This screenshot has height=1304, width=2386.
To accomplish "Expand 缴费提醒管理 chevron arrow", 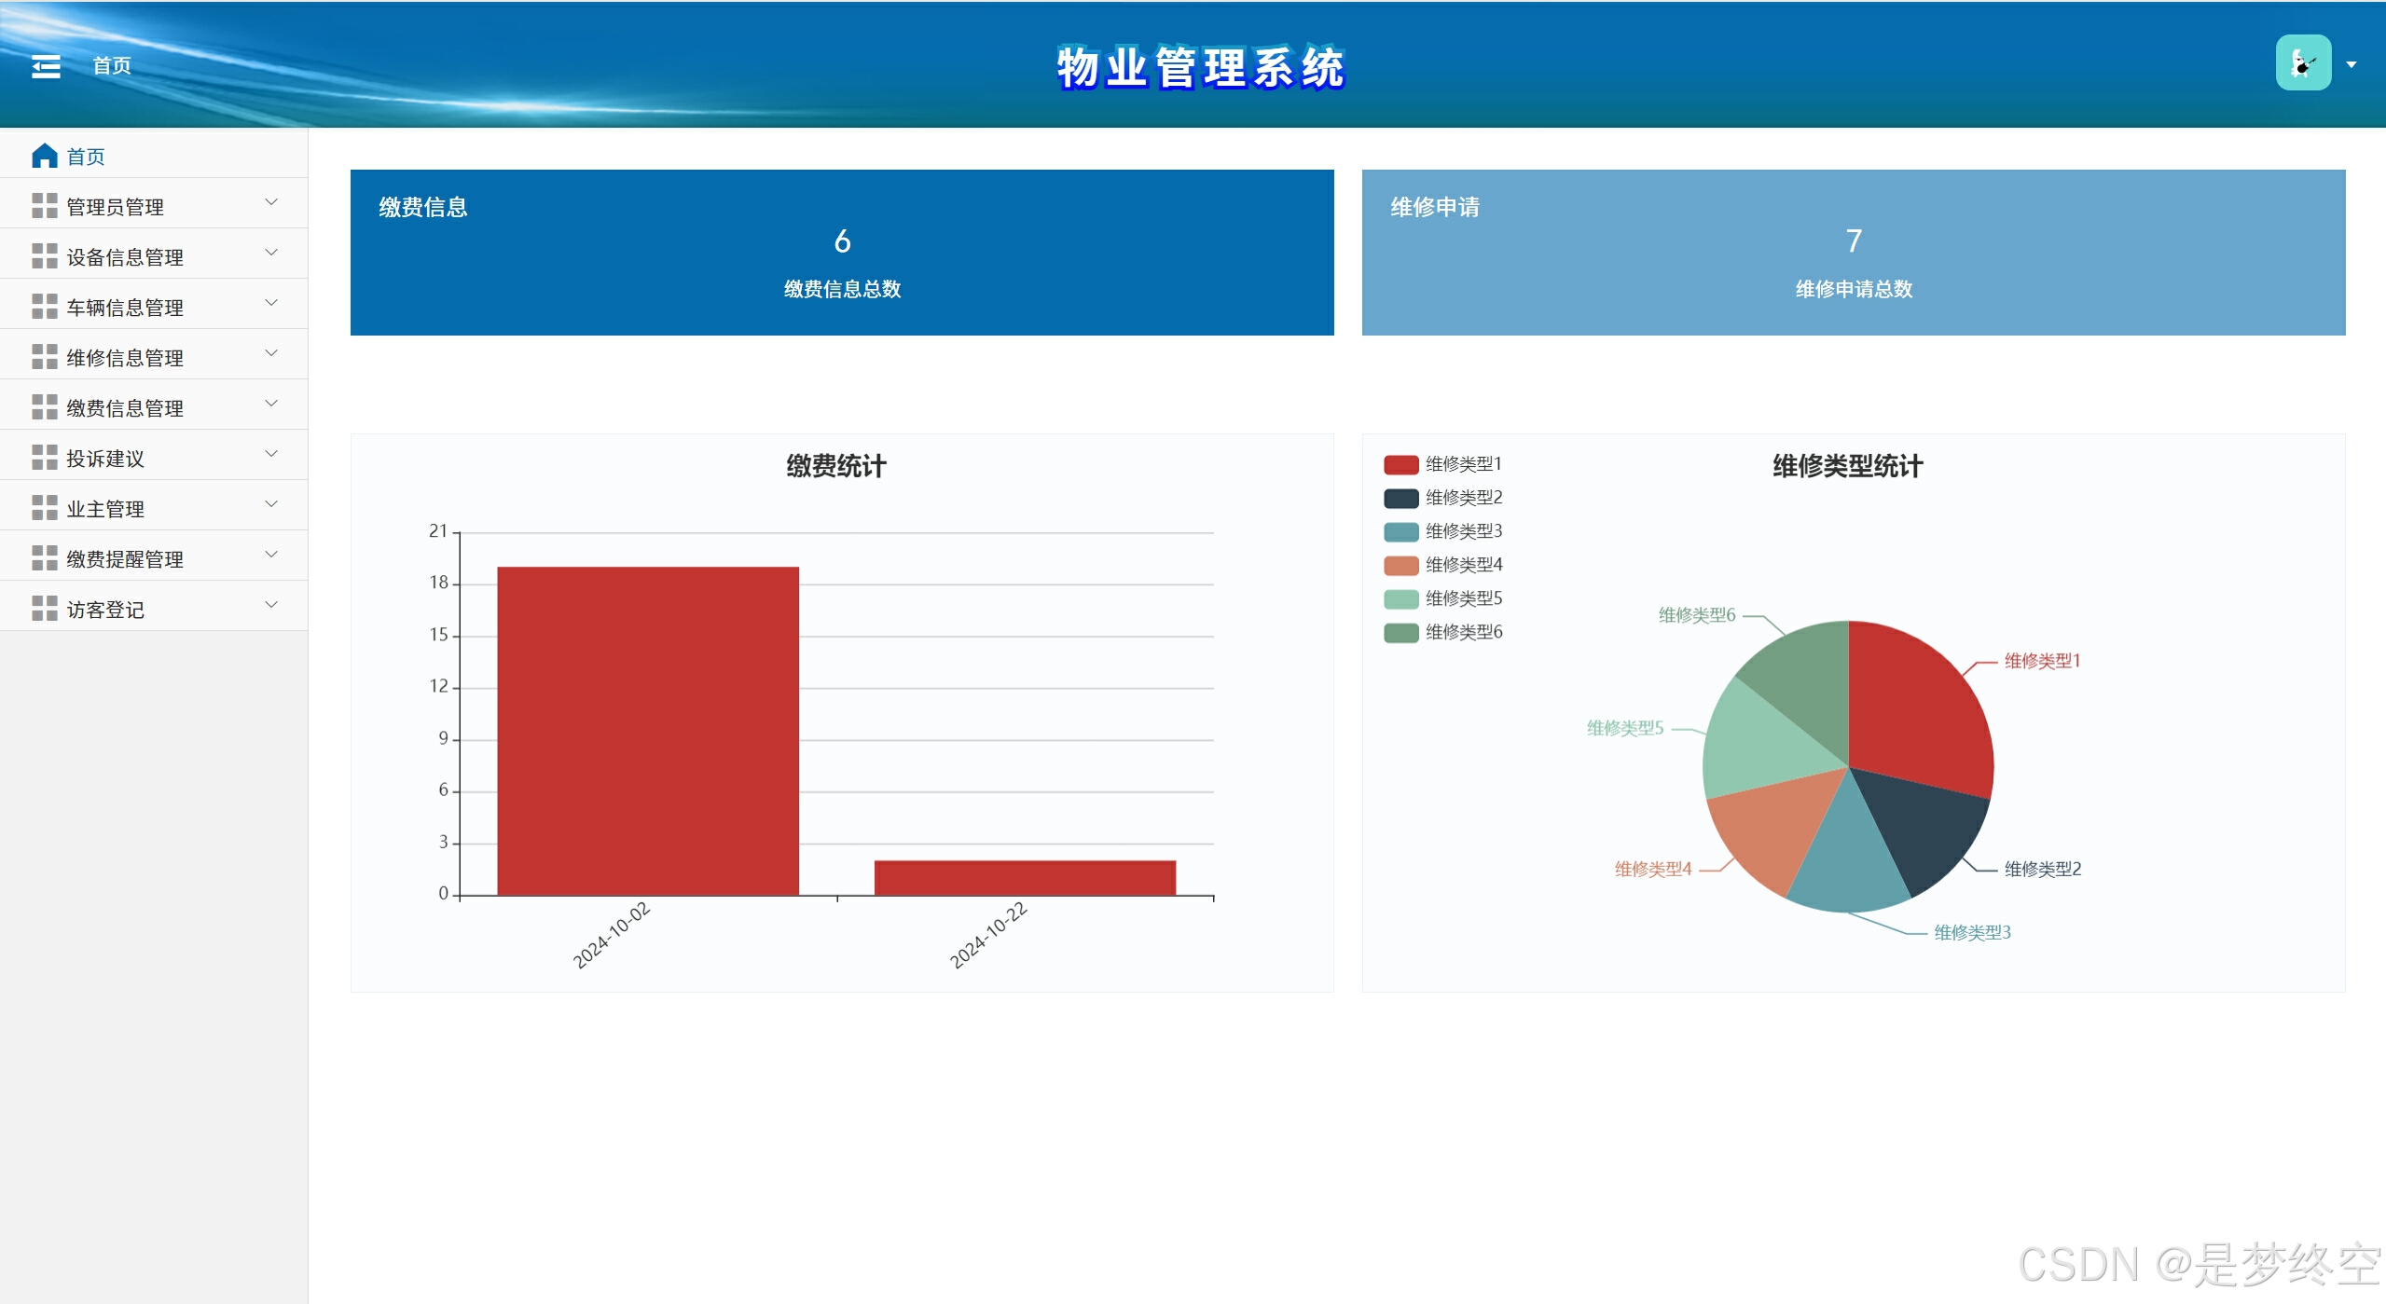I will coord(271,555).
